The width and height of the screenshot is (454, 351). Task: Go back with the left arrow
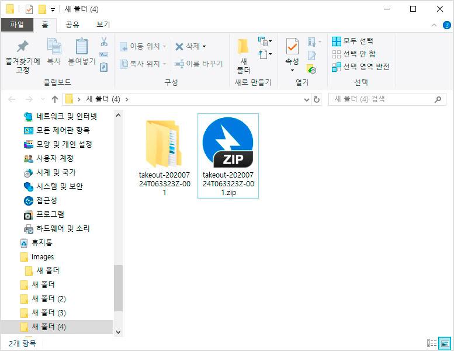[12, 99]
